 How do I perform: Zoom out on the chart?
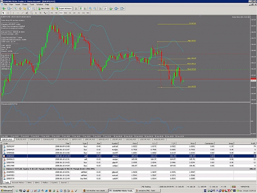(95, 9)
